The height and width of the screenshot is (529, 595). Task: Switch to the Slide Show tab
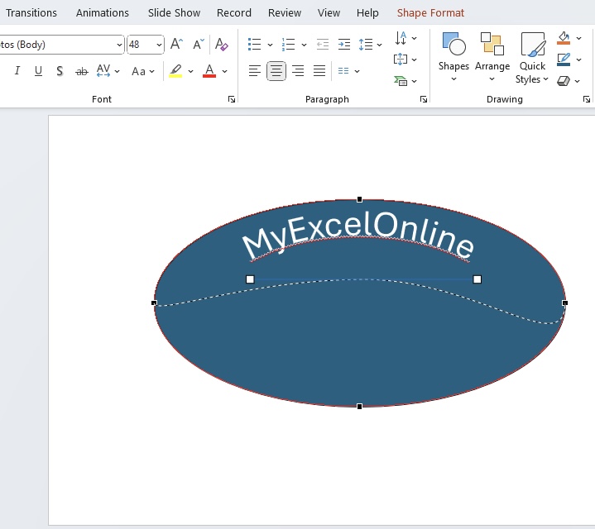pyautogui.click(x=174, y=13)
